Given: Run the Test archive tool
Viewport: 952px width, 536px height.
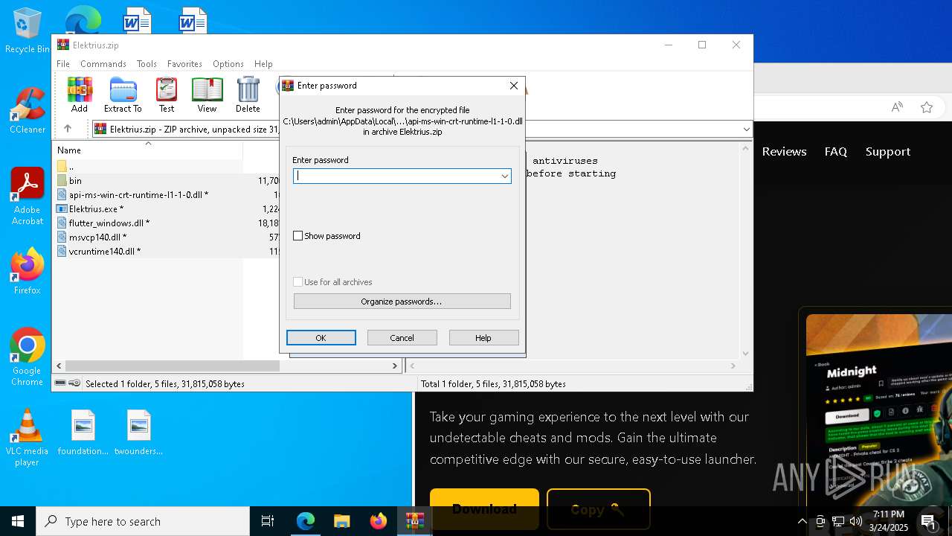Looking at the screenshot, I should (167, 95).
